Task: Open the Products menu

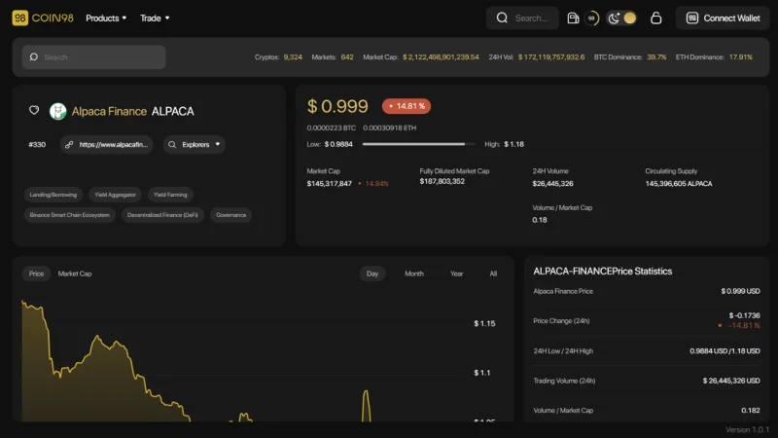Action: coord(106,18)
